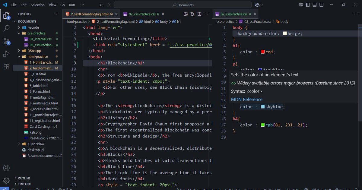362x190 pixels.
Task: Open more actions ellipsis at far right of tab bar
Action: 356,14
